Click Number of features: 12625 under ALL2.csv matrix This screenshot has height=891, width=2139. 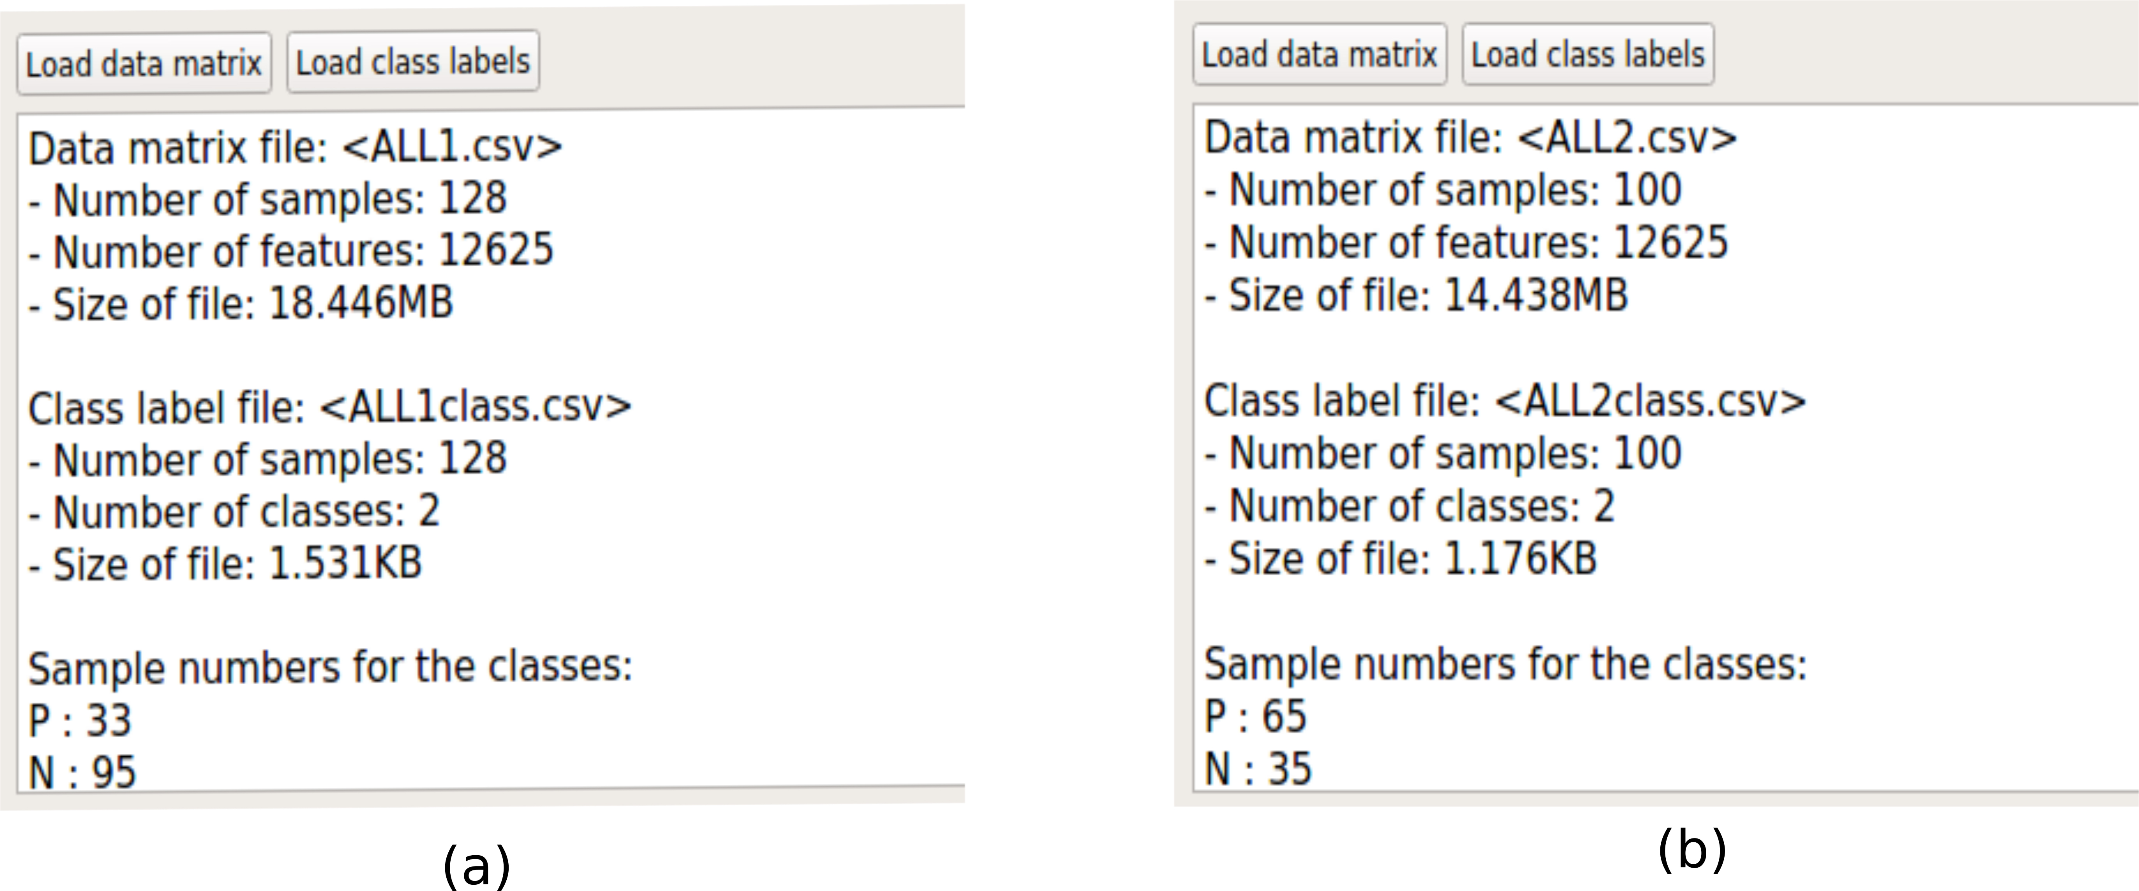[x=1466, y=243]
